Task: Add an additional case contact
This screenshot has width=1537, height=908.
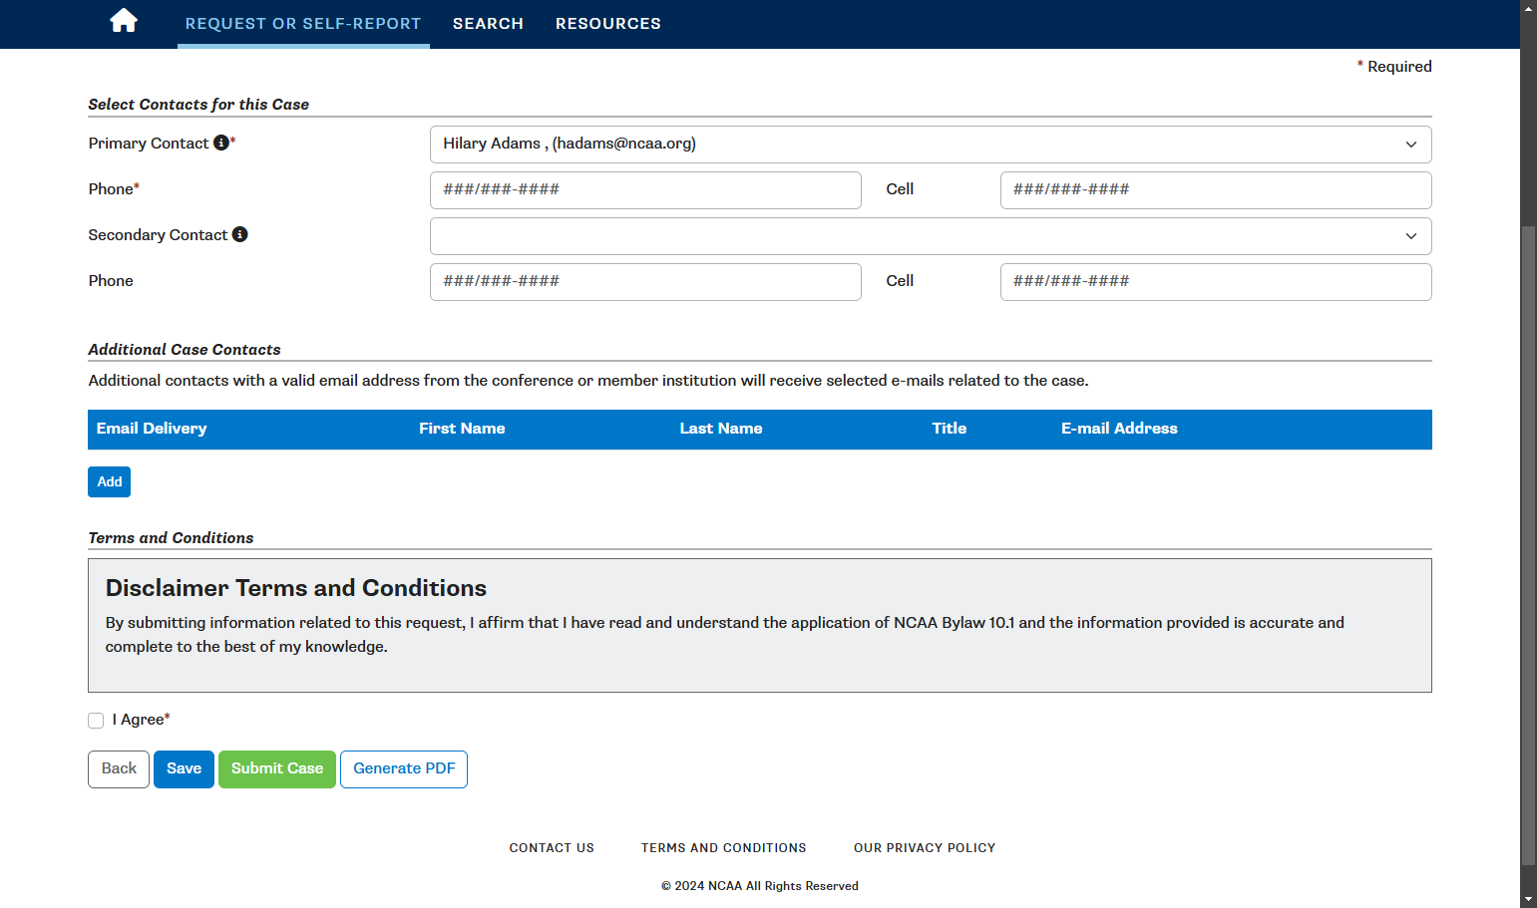Action: click(x=110, y=482)
